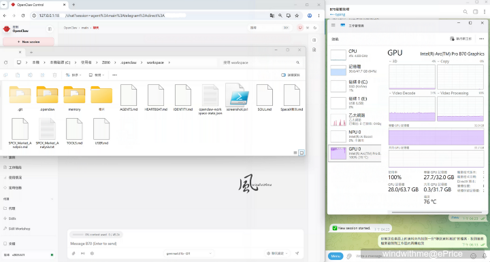Image resolution: width=490 pixels, height=262 pixels.
Task: Click the context used progress indicator
Action: (x=96, y=235)
